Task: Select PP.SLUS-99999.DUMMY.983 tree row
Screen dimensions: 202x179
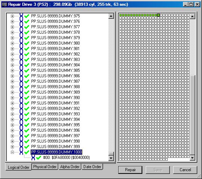Action: coord(56,60)
